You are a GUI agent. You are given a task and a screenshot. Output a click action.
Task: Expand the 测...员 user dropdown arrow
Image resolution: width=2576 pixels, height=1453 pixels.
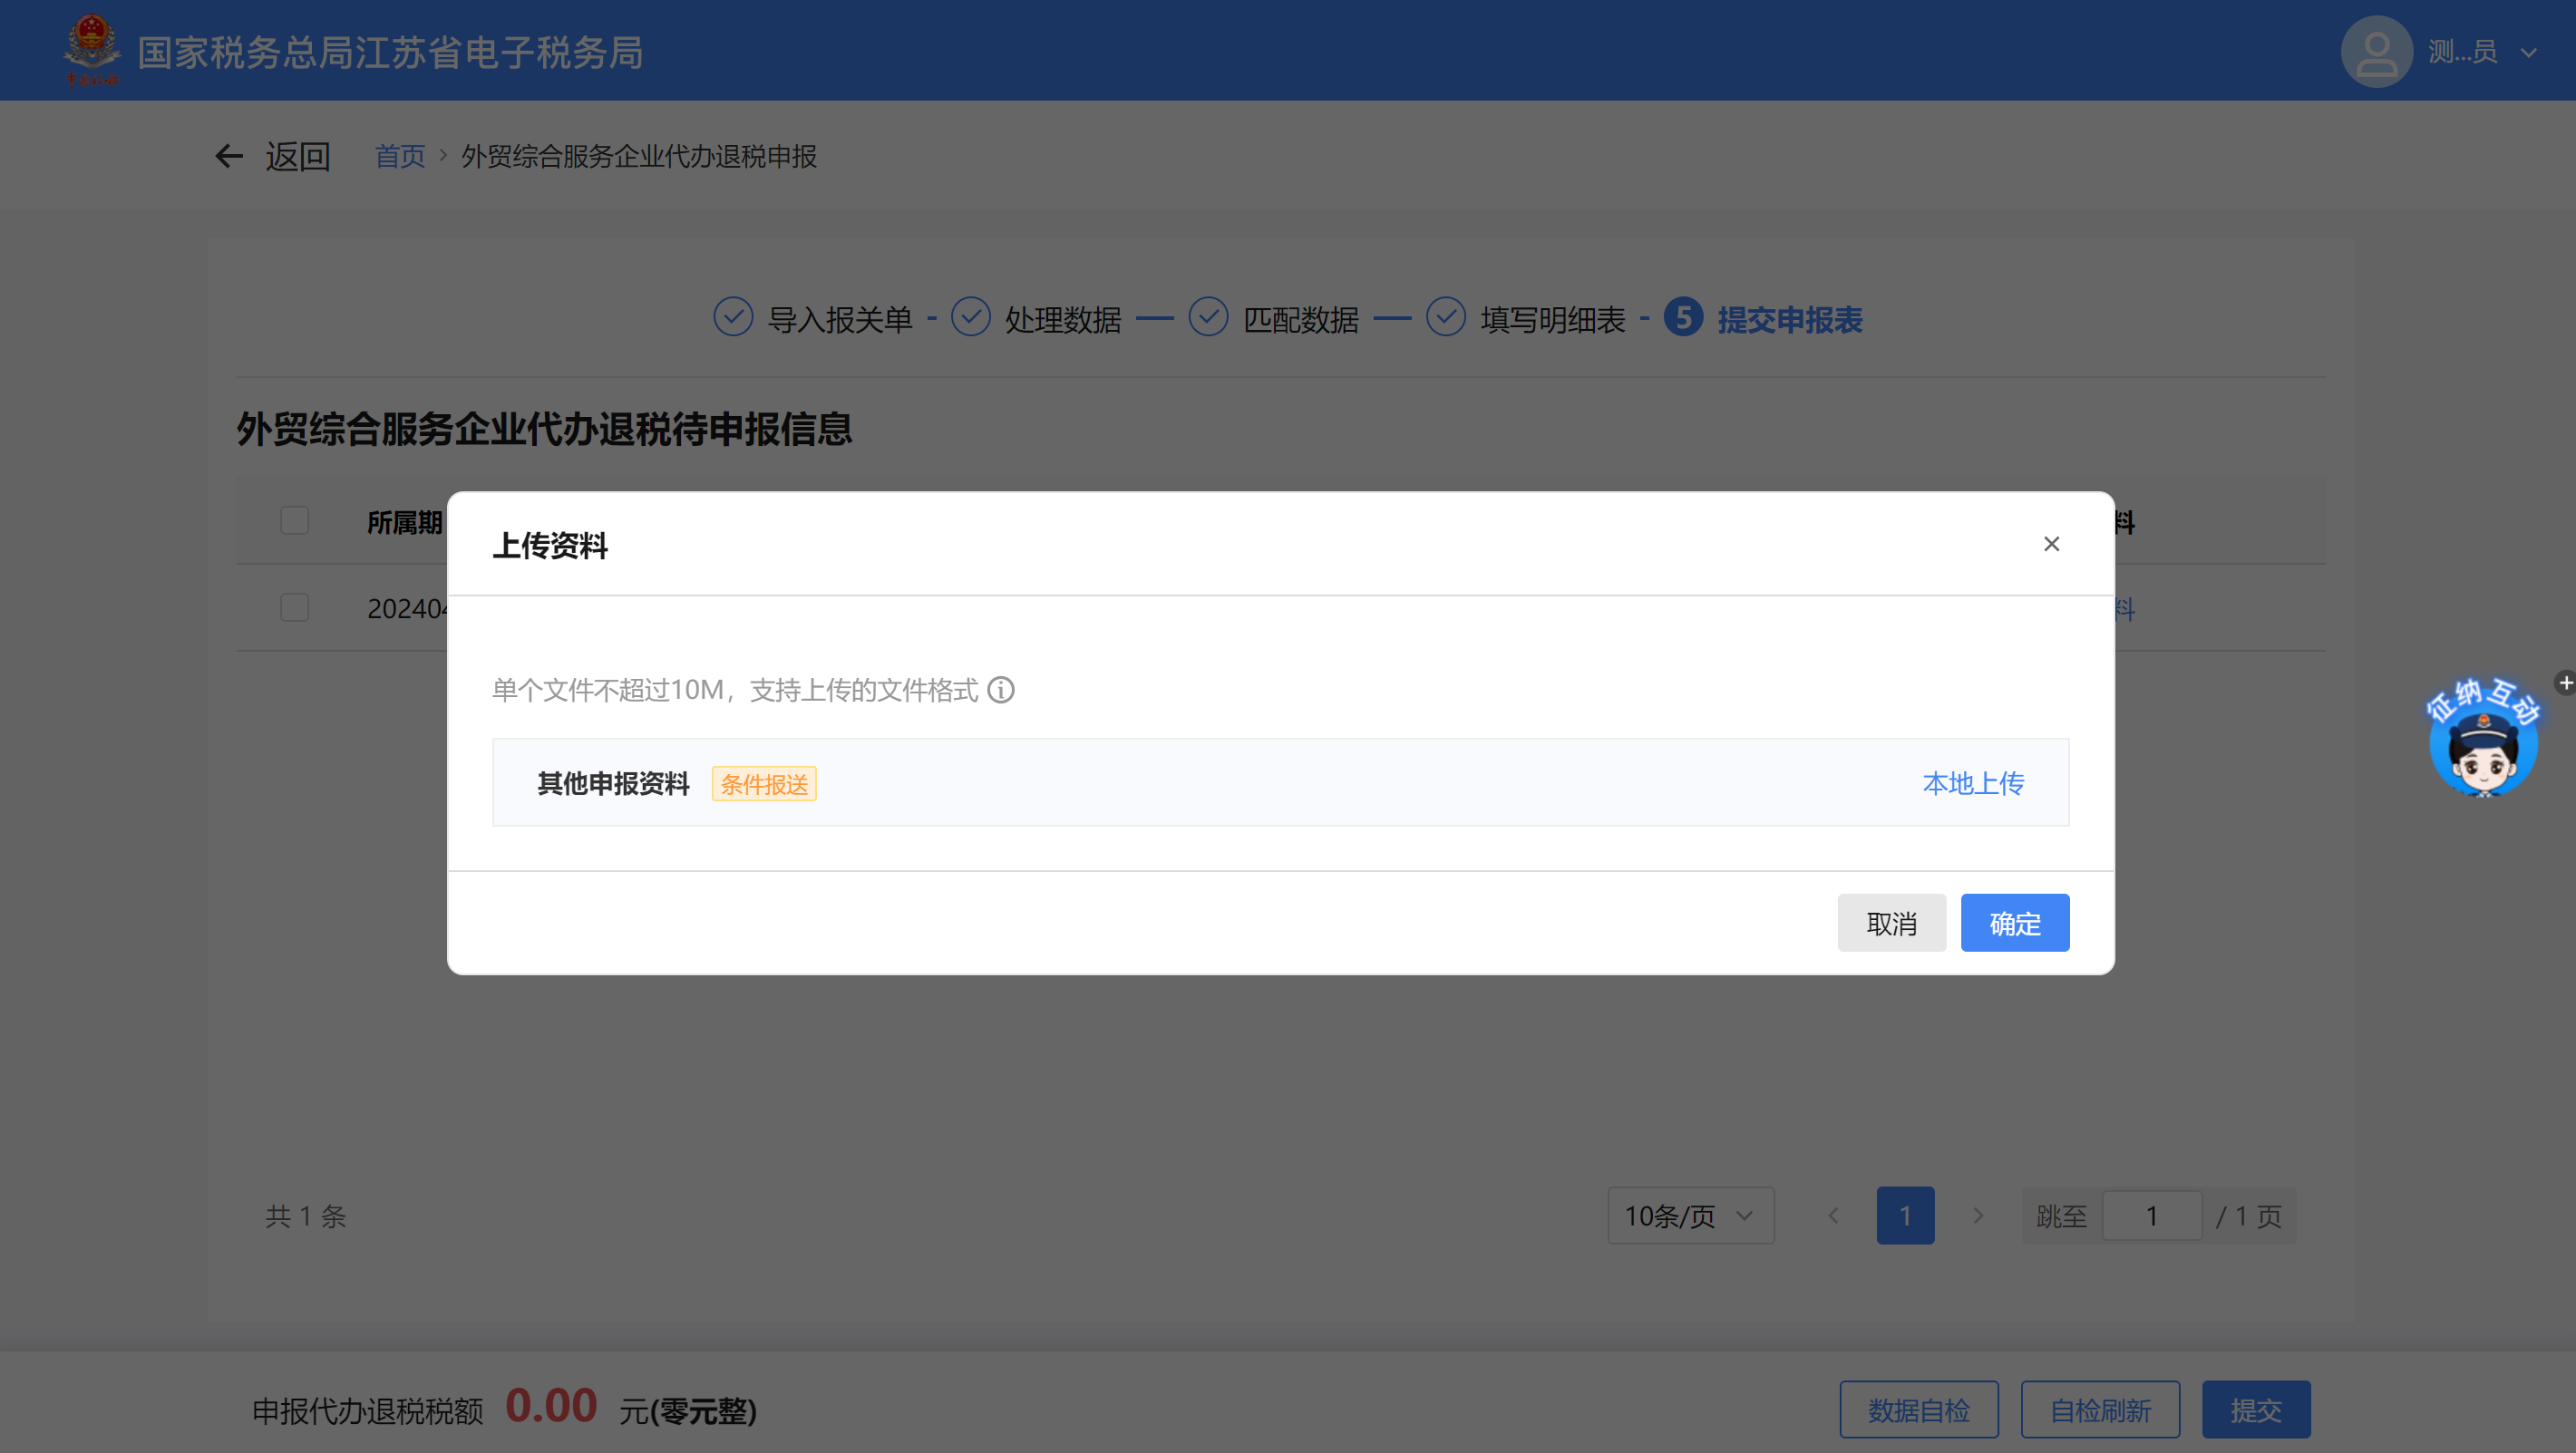(2529, 53)
